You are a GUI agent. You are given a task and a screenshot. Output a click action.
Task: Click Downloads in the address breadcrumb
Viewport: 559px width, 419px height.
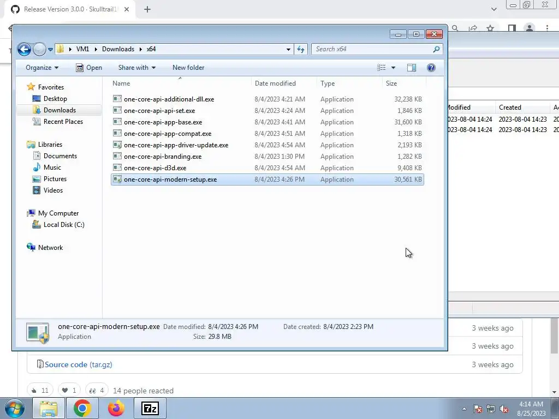[x=118, y=49]
